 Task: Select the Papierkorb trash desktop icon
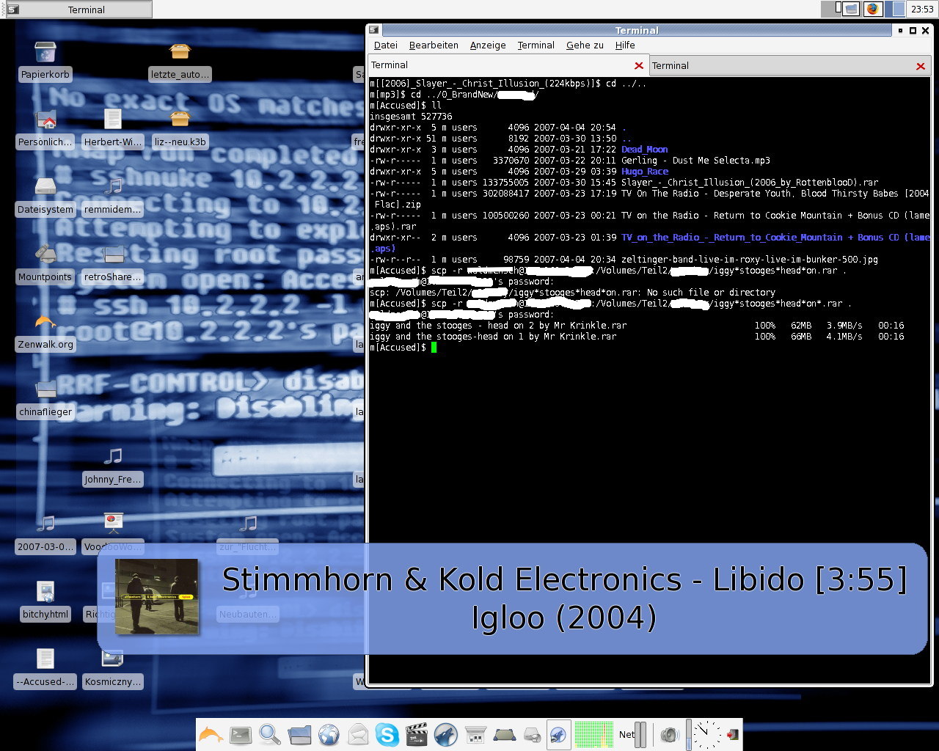45,60
